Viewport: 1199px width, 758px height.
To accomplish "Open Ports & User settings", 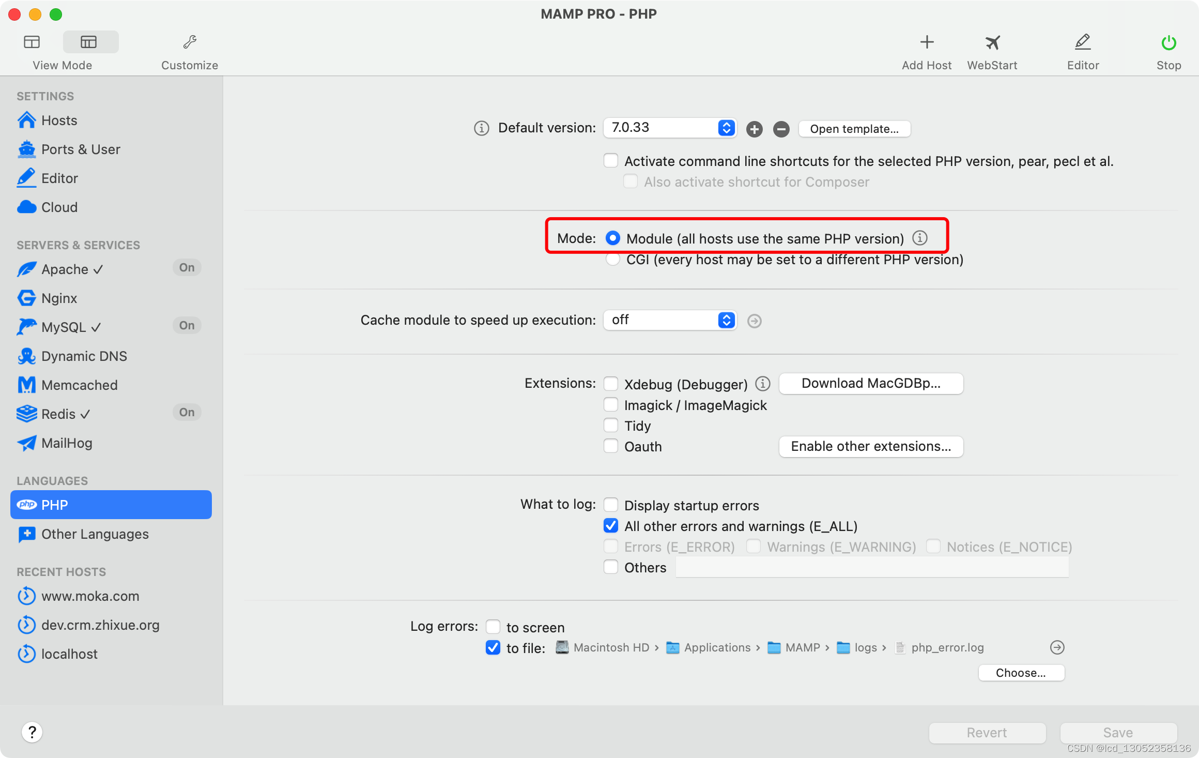I will 80,149.
